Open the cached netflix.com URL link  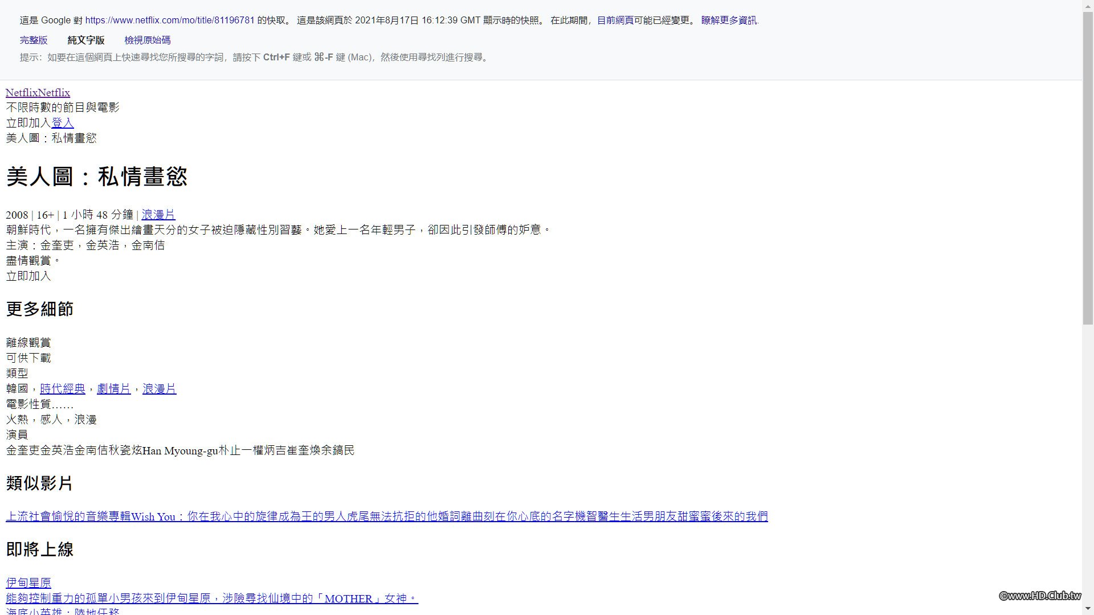(169, 20)
